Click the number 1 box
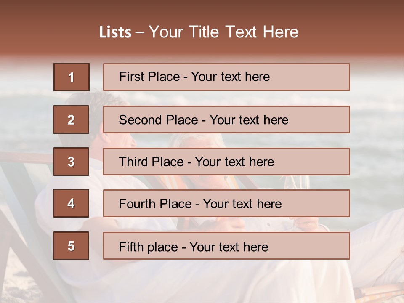 point(71,77)
